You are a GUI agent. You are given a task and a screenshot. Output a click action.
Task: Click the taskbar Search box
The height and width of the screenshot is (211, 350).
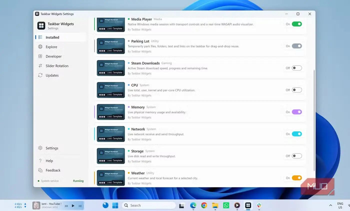(149, 205)
